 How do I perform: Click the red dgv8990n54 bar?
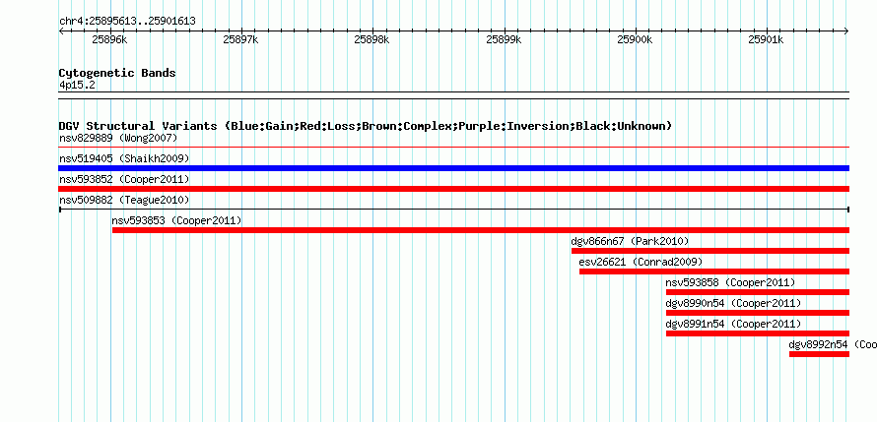pyautogui.click(x=758, y=313)
